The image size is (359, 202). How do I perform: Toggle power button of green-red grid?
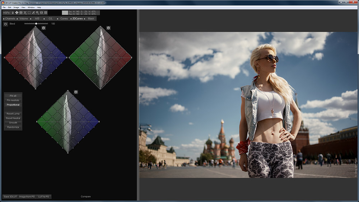click(108, 28)
